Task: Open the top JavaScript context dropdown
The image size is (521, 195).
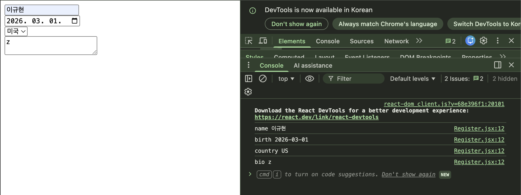Action: coord(286,79)
